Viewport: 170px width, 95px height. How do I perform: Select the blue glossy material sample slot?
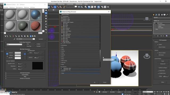36,15
